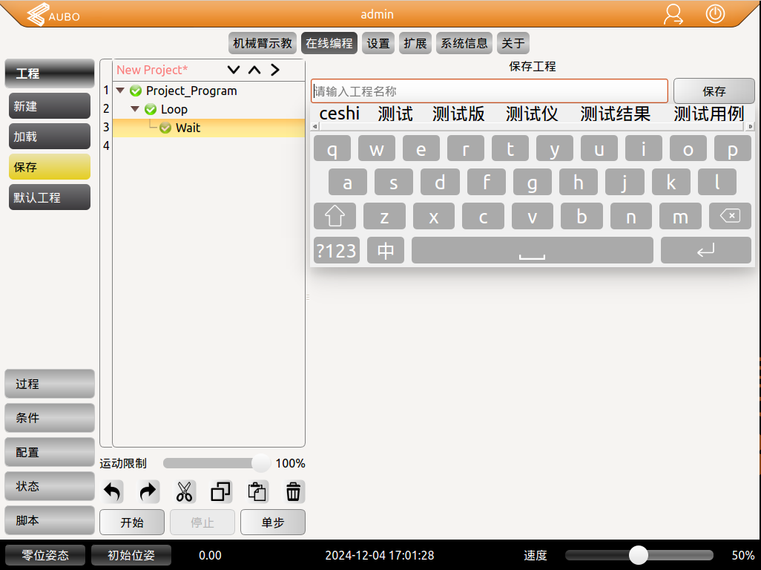Click the redo icon
The width and height of the screenshot is (761, 570).
coord(148,491)
